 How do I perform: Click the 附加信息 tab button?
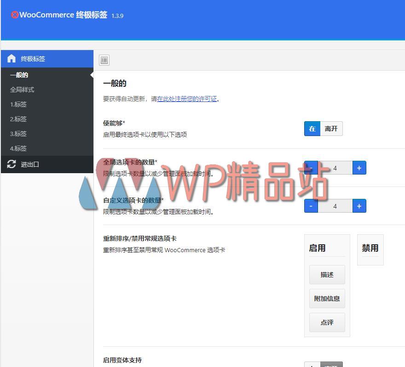(327, 298)
